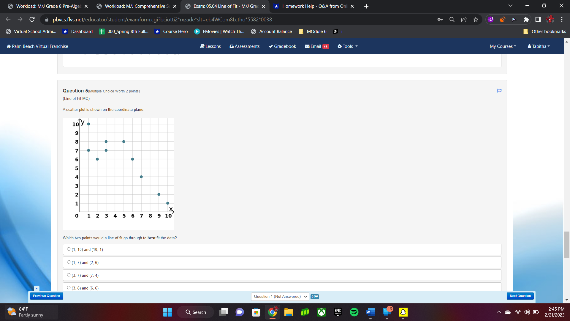
Task: Click the bookmark star icon in the address bar
Action: [476, 20]
